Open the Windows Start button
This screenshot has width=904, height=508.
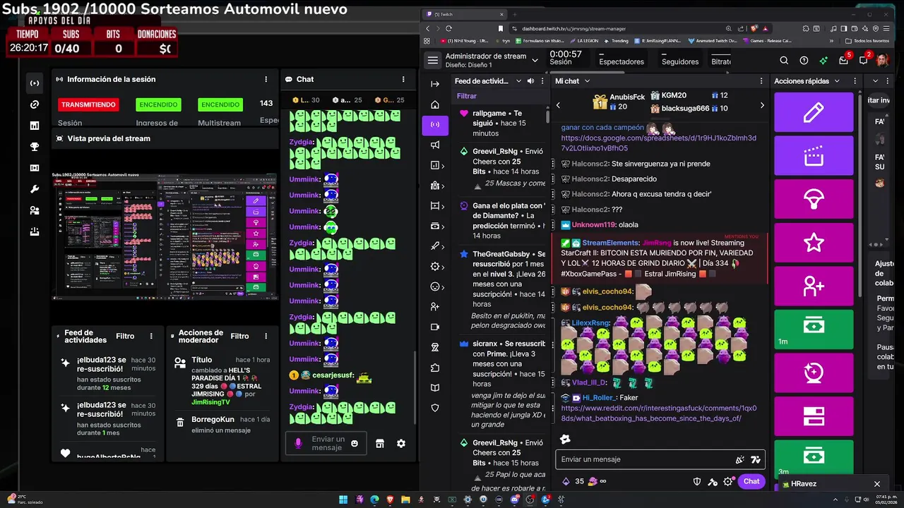tap(343, 500)
